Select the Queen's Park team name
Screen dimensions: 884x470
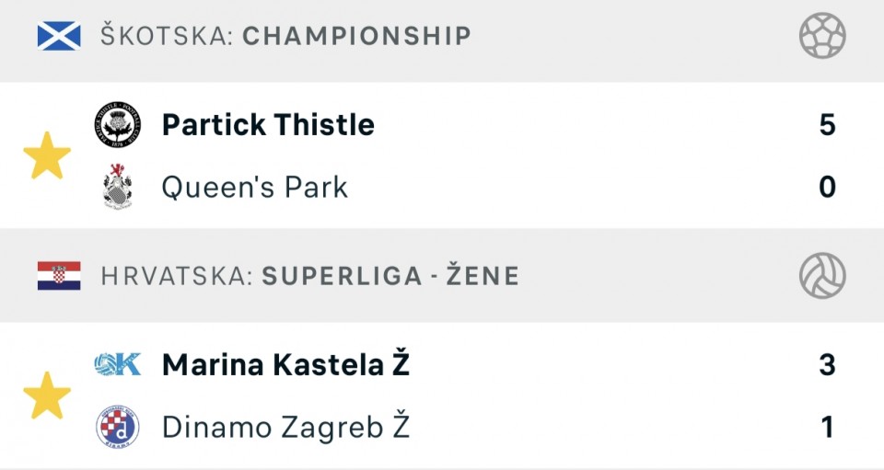pyautogui.click(x=255, y=188)
